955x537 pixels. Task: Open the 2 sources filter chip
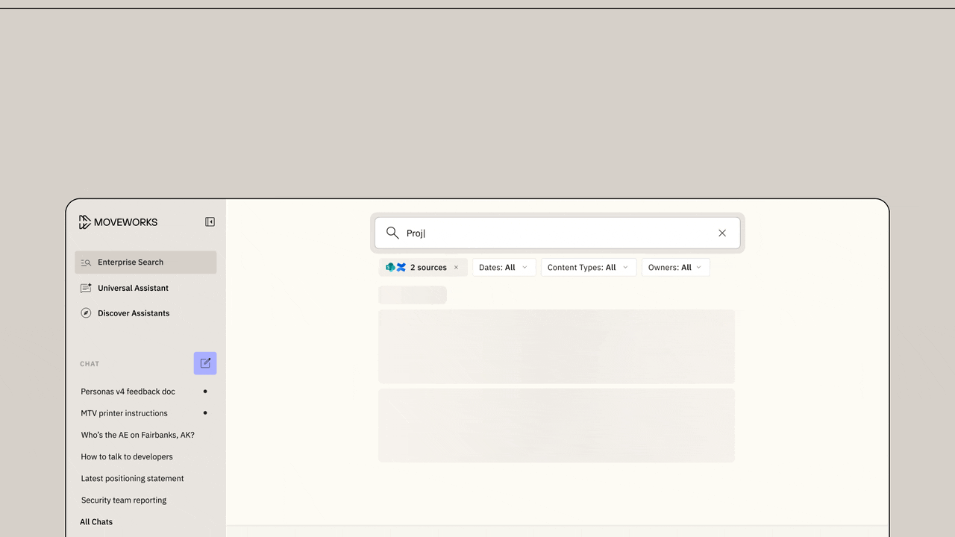[418, 268]
